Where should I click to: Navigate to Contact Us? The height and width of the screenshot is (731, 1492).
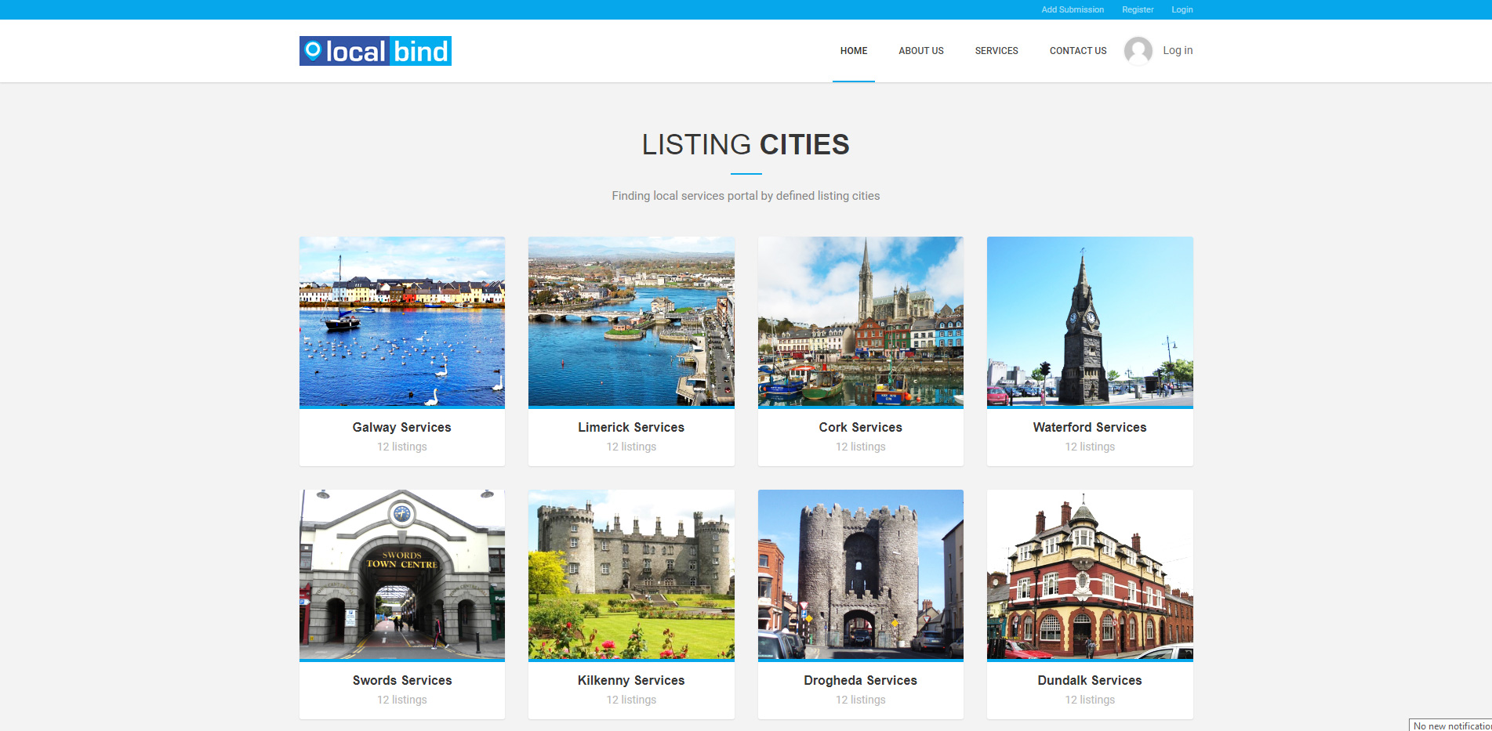[1077, 51]
